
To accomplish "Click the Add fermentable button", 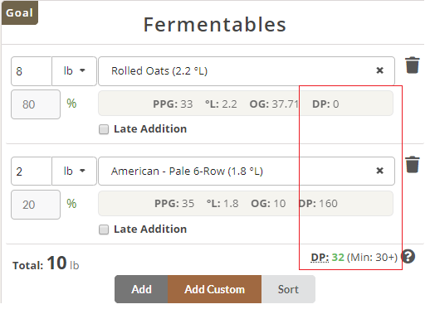I will pos(141,289).
